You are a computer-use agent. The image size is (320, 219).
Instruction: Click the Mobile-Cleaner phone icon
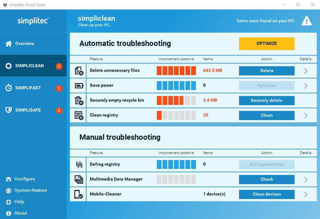point(79,194)
